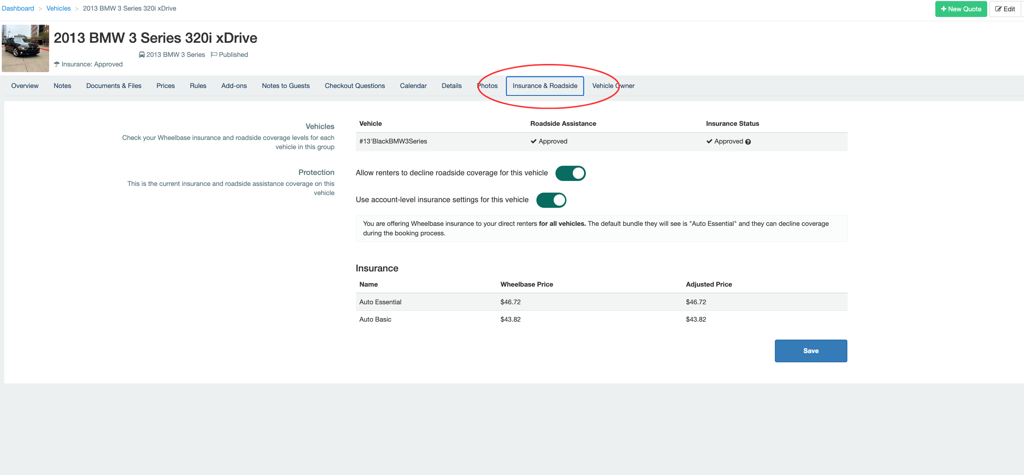
Task: Click the Published status label
Action: [233, 55]
